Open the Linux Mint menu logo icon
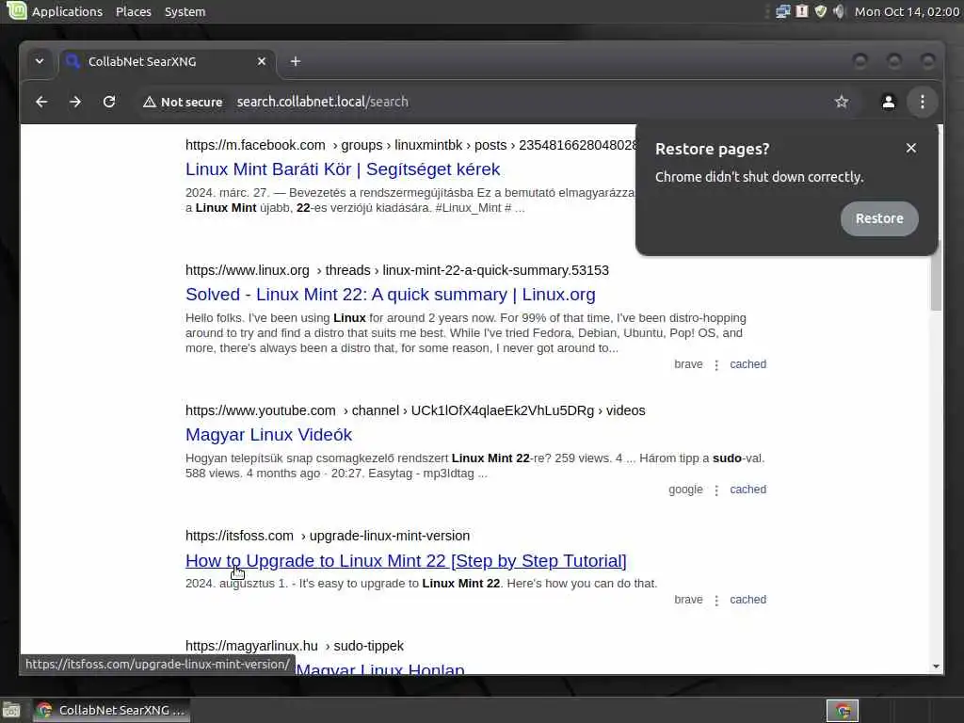Screen dimensions: 964x723 [x=16, y=10]
